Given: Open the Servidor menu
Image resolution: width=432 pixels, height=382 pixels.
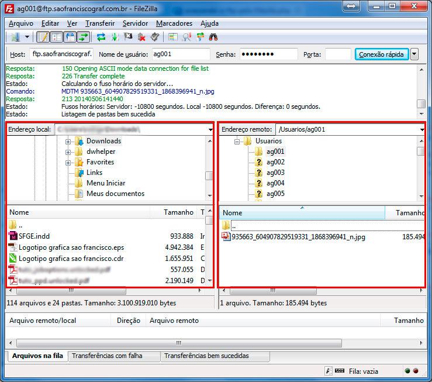Looking at the screenshot, I should coord(135,23).
